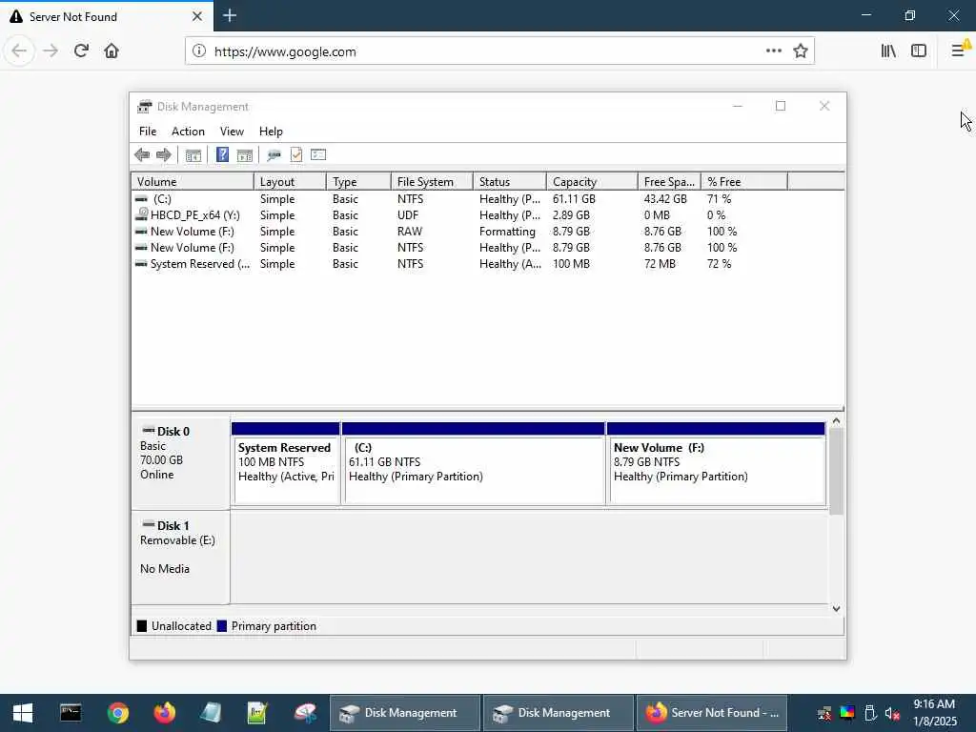The width and height of the screenshot is (976, 732).
Task: Open Firefox hamburger menu
Action: (x=959, y=50)
